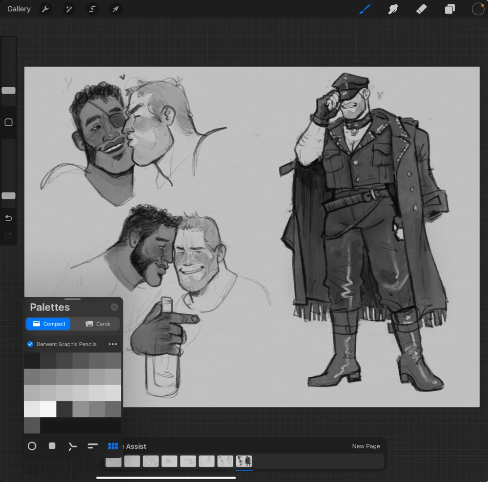Open the active color circle picker
Screen dimensions: 488x482
click(478, 9)
